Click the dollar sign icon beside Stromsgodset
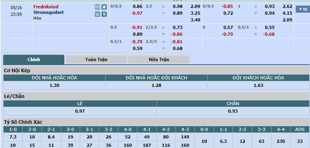This screenshot has width=310, height=148. (x=104, y=14)
